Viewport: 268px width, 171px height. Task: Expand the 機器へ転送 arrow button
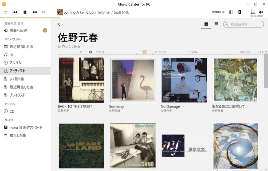pos(45,30)
